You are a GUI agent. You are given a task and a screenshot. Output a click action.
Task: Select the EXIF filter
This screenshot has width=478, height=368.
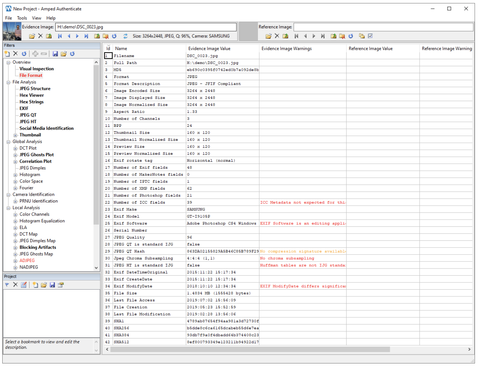pyautogui.click(x=24, y=109)
